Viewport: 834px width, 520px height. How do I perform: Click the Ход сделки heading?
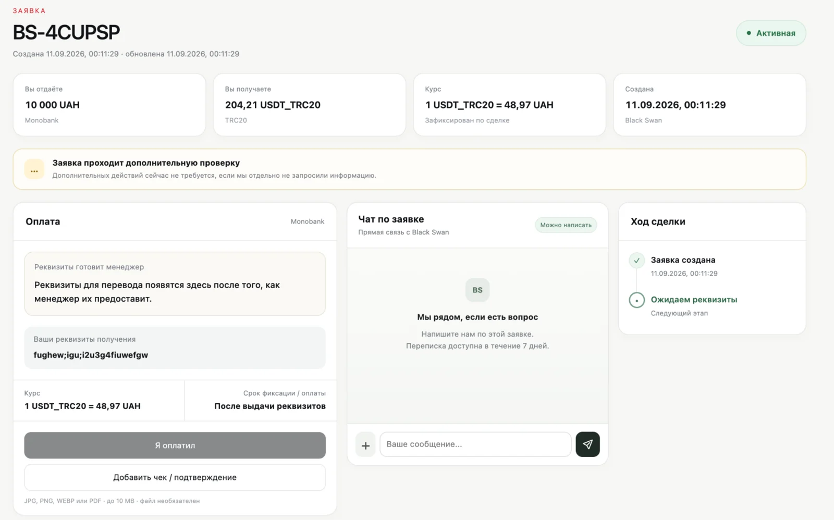pos(658,221)
